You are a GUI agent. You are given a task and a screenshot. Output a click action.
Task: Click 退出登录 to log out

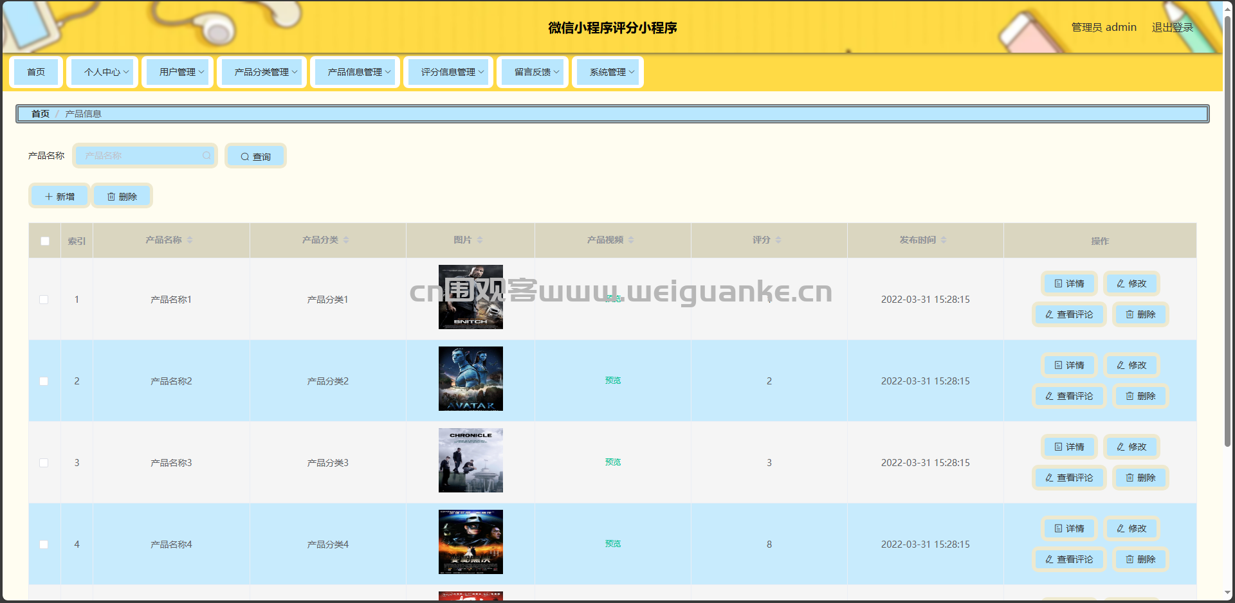point(1172,27)
